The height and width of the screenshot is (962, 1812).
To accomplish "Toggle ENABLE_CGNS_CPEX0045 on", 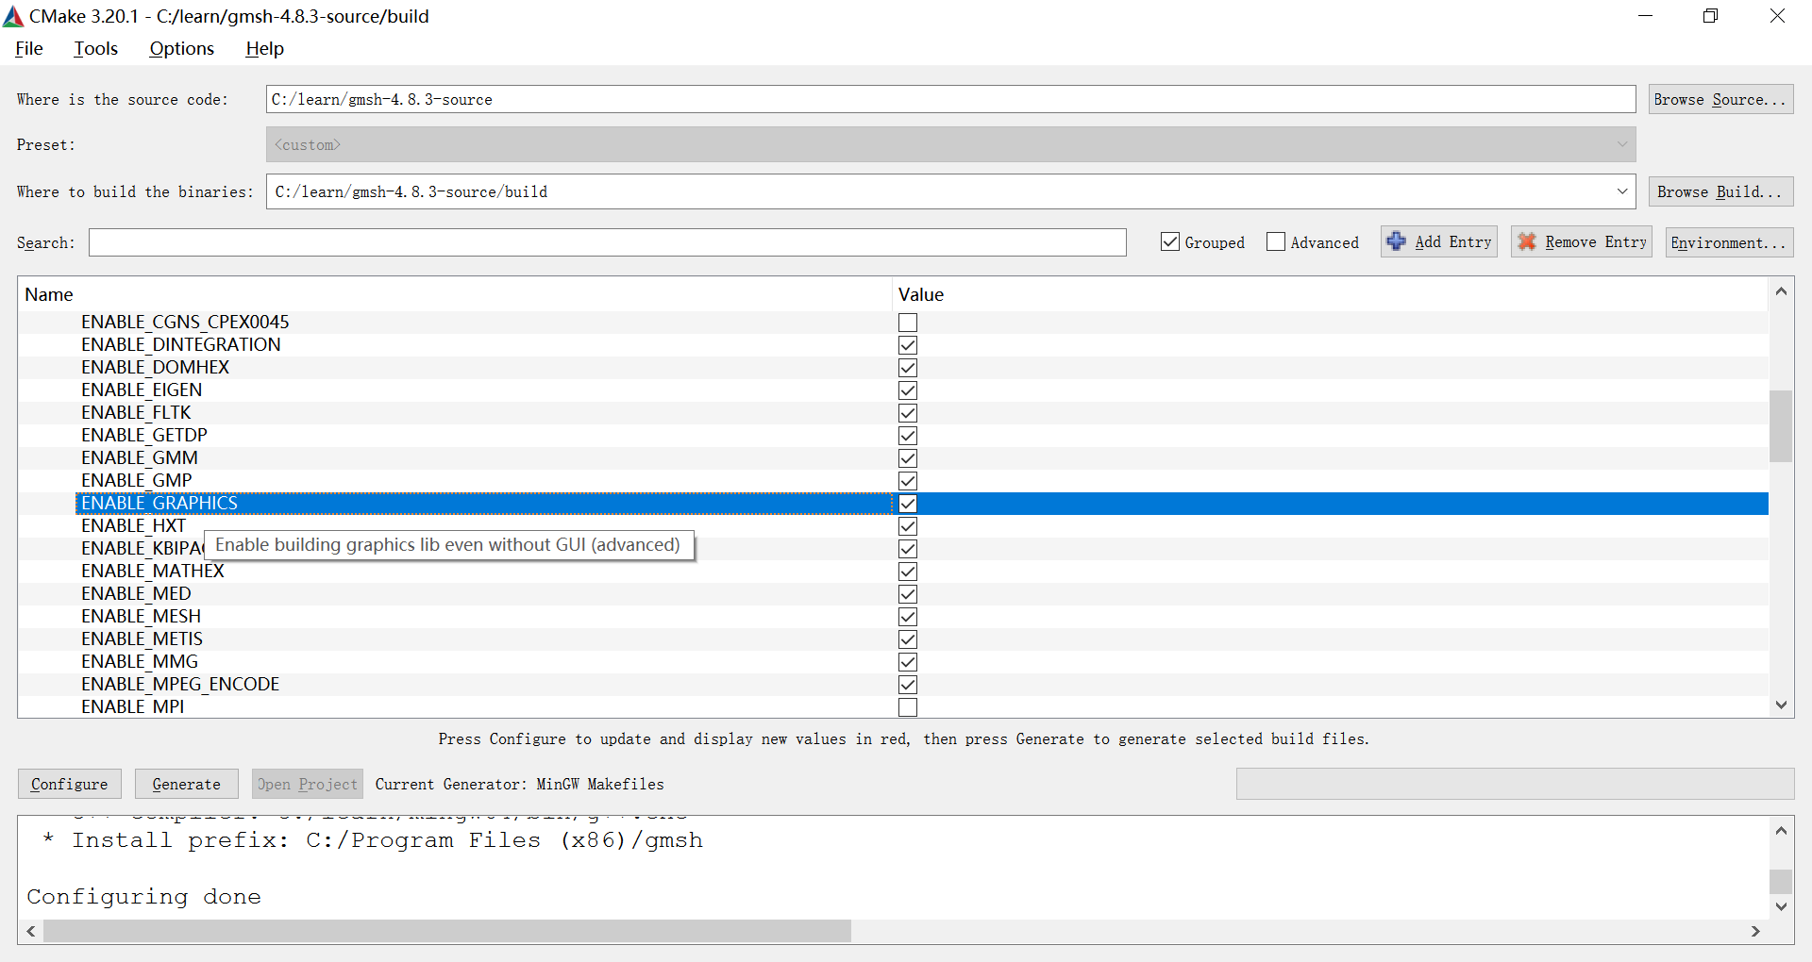I will click(x=907, y=322).
